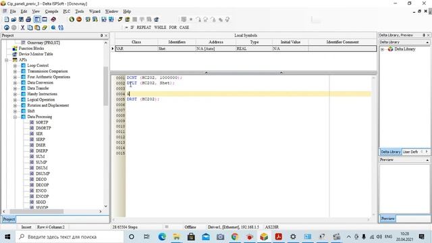432x243 pixels.
Task: Insert a WHILE statement template
Action: coord(160,28)
